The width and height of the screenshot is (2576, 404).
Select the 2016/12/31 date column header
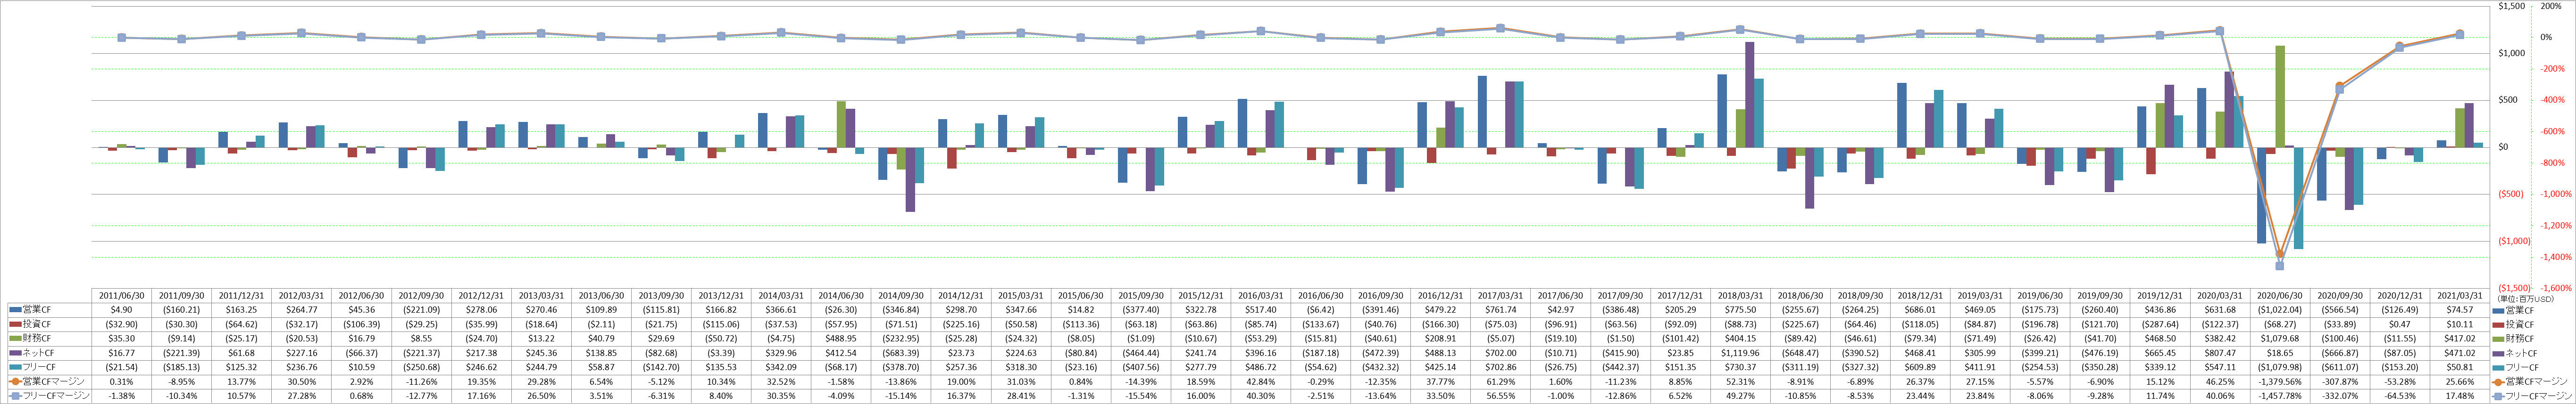tap(1440, 296)
